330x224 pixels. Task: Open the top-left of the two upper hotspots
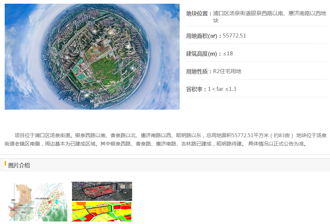coord(95,32)
